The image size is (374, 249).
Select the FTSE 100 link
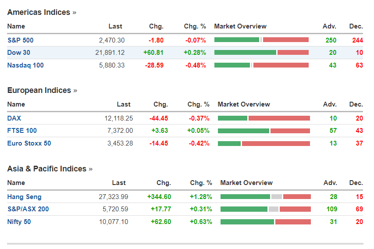click(22, 131)
